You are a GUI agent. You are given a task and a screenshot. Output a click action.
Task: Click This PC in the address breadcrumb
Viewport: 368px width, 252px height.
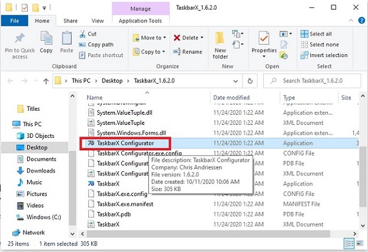tap(81, 81)
